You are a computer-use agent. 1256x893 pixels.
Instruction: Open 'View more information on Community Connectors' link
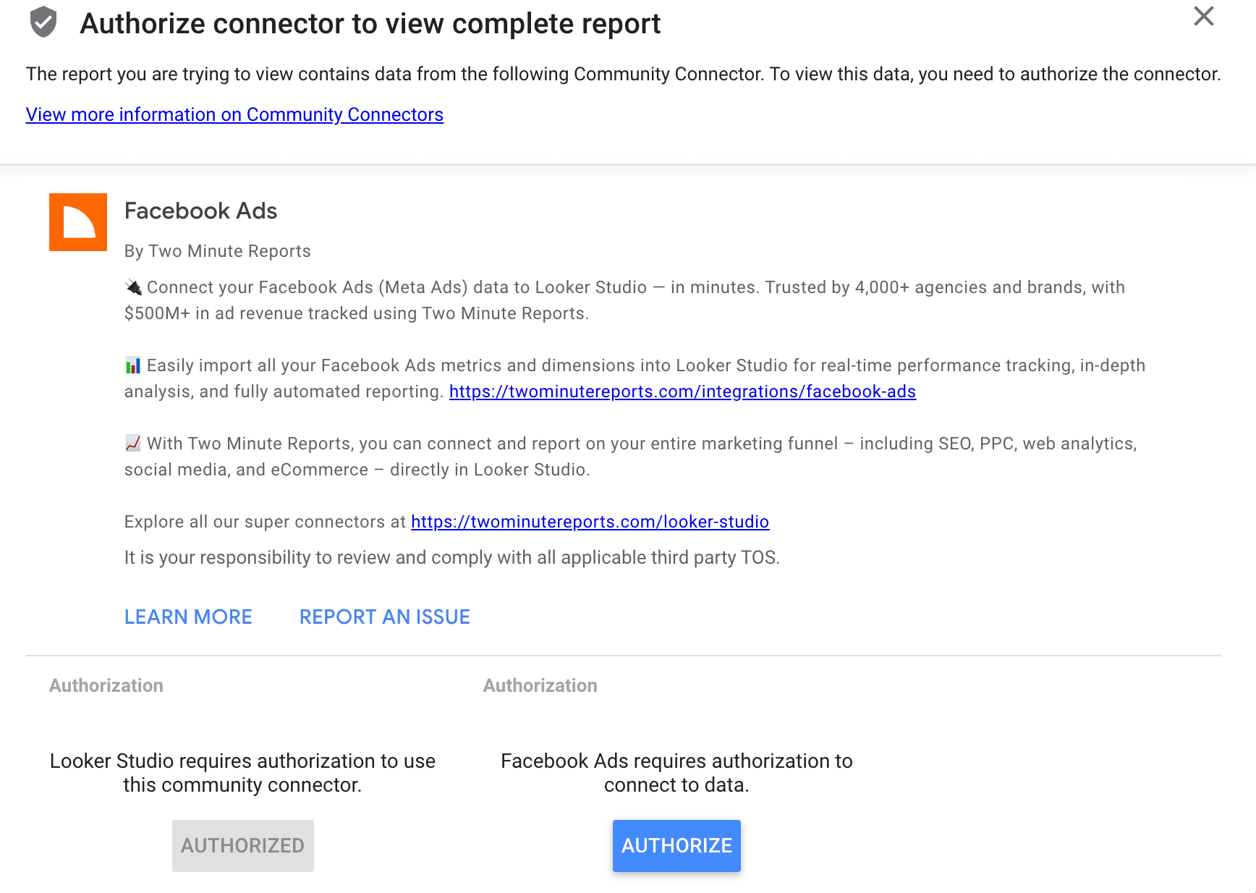click(x=234, y=114)
